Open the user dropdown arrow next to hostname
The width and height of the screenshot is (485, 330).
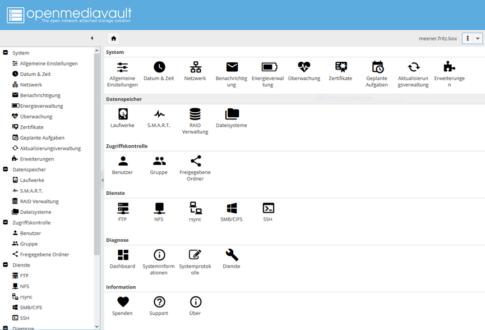[x=478, y=38]
